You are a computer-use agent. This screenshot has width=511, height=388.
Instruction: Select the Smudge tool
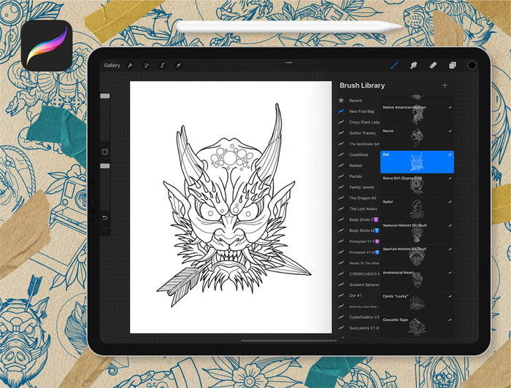click(413, 65)
